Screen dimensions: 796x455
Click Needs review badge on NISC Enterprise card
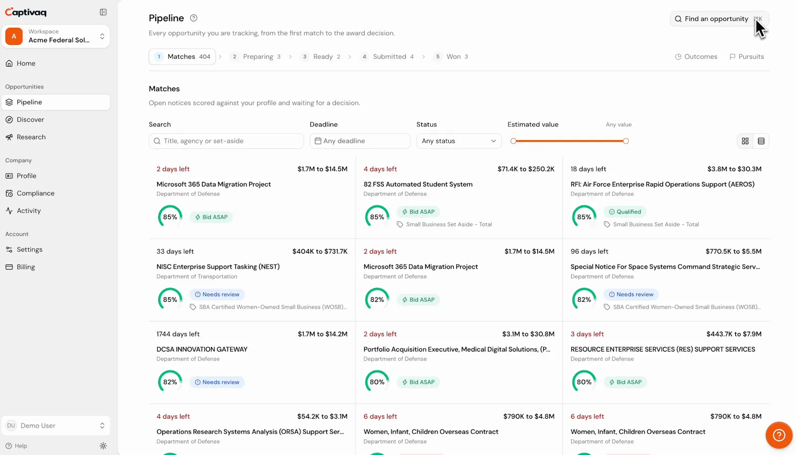[x=217, y=294]
